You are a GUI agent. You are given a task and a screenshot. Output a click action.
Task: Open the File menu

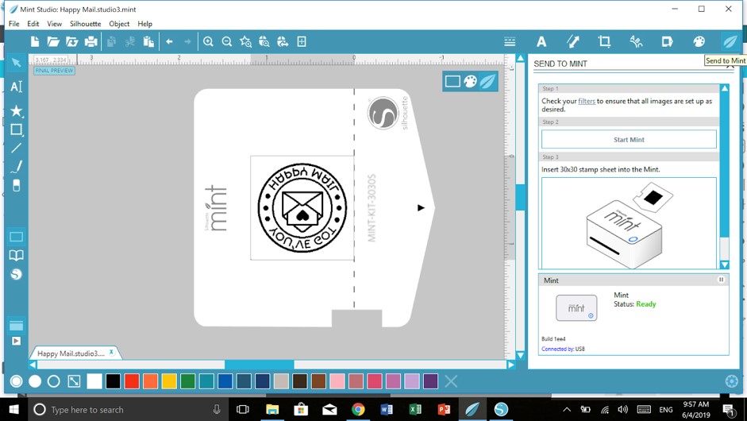point(13,24)
